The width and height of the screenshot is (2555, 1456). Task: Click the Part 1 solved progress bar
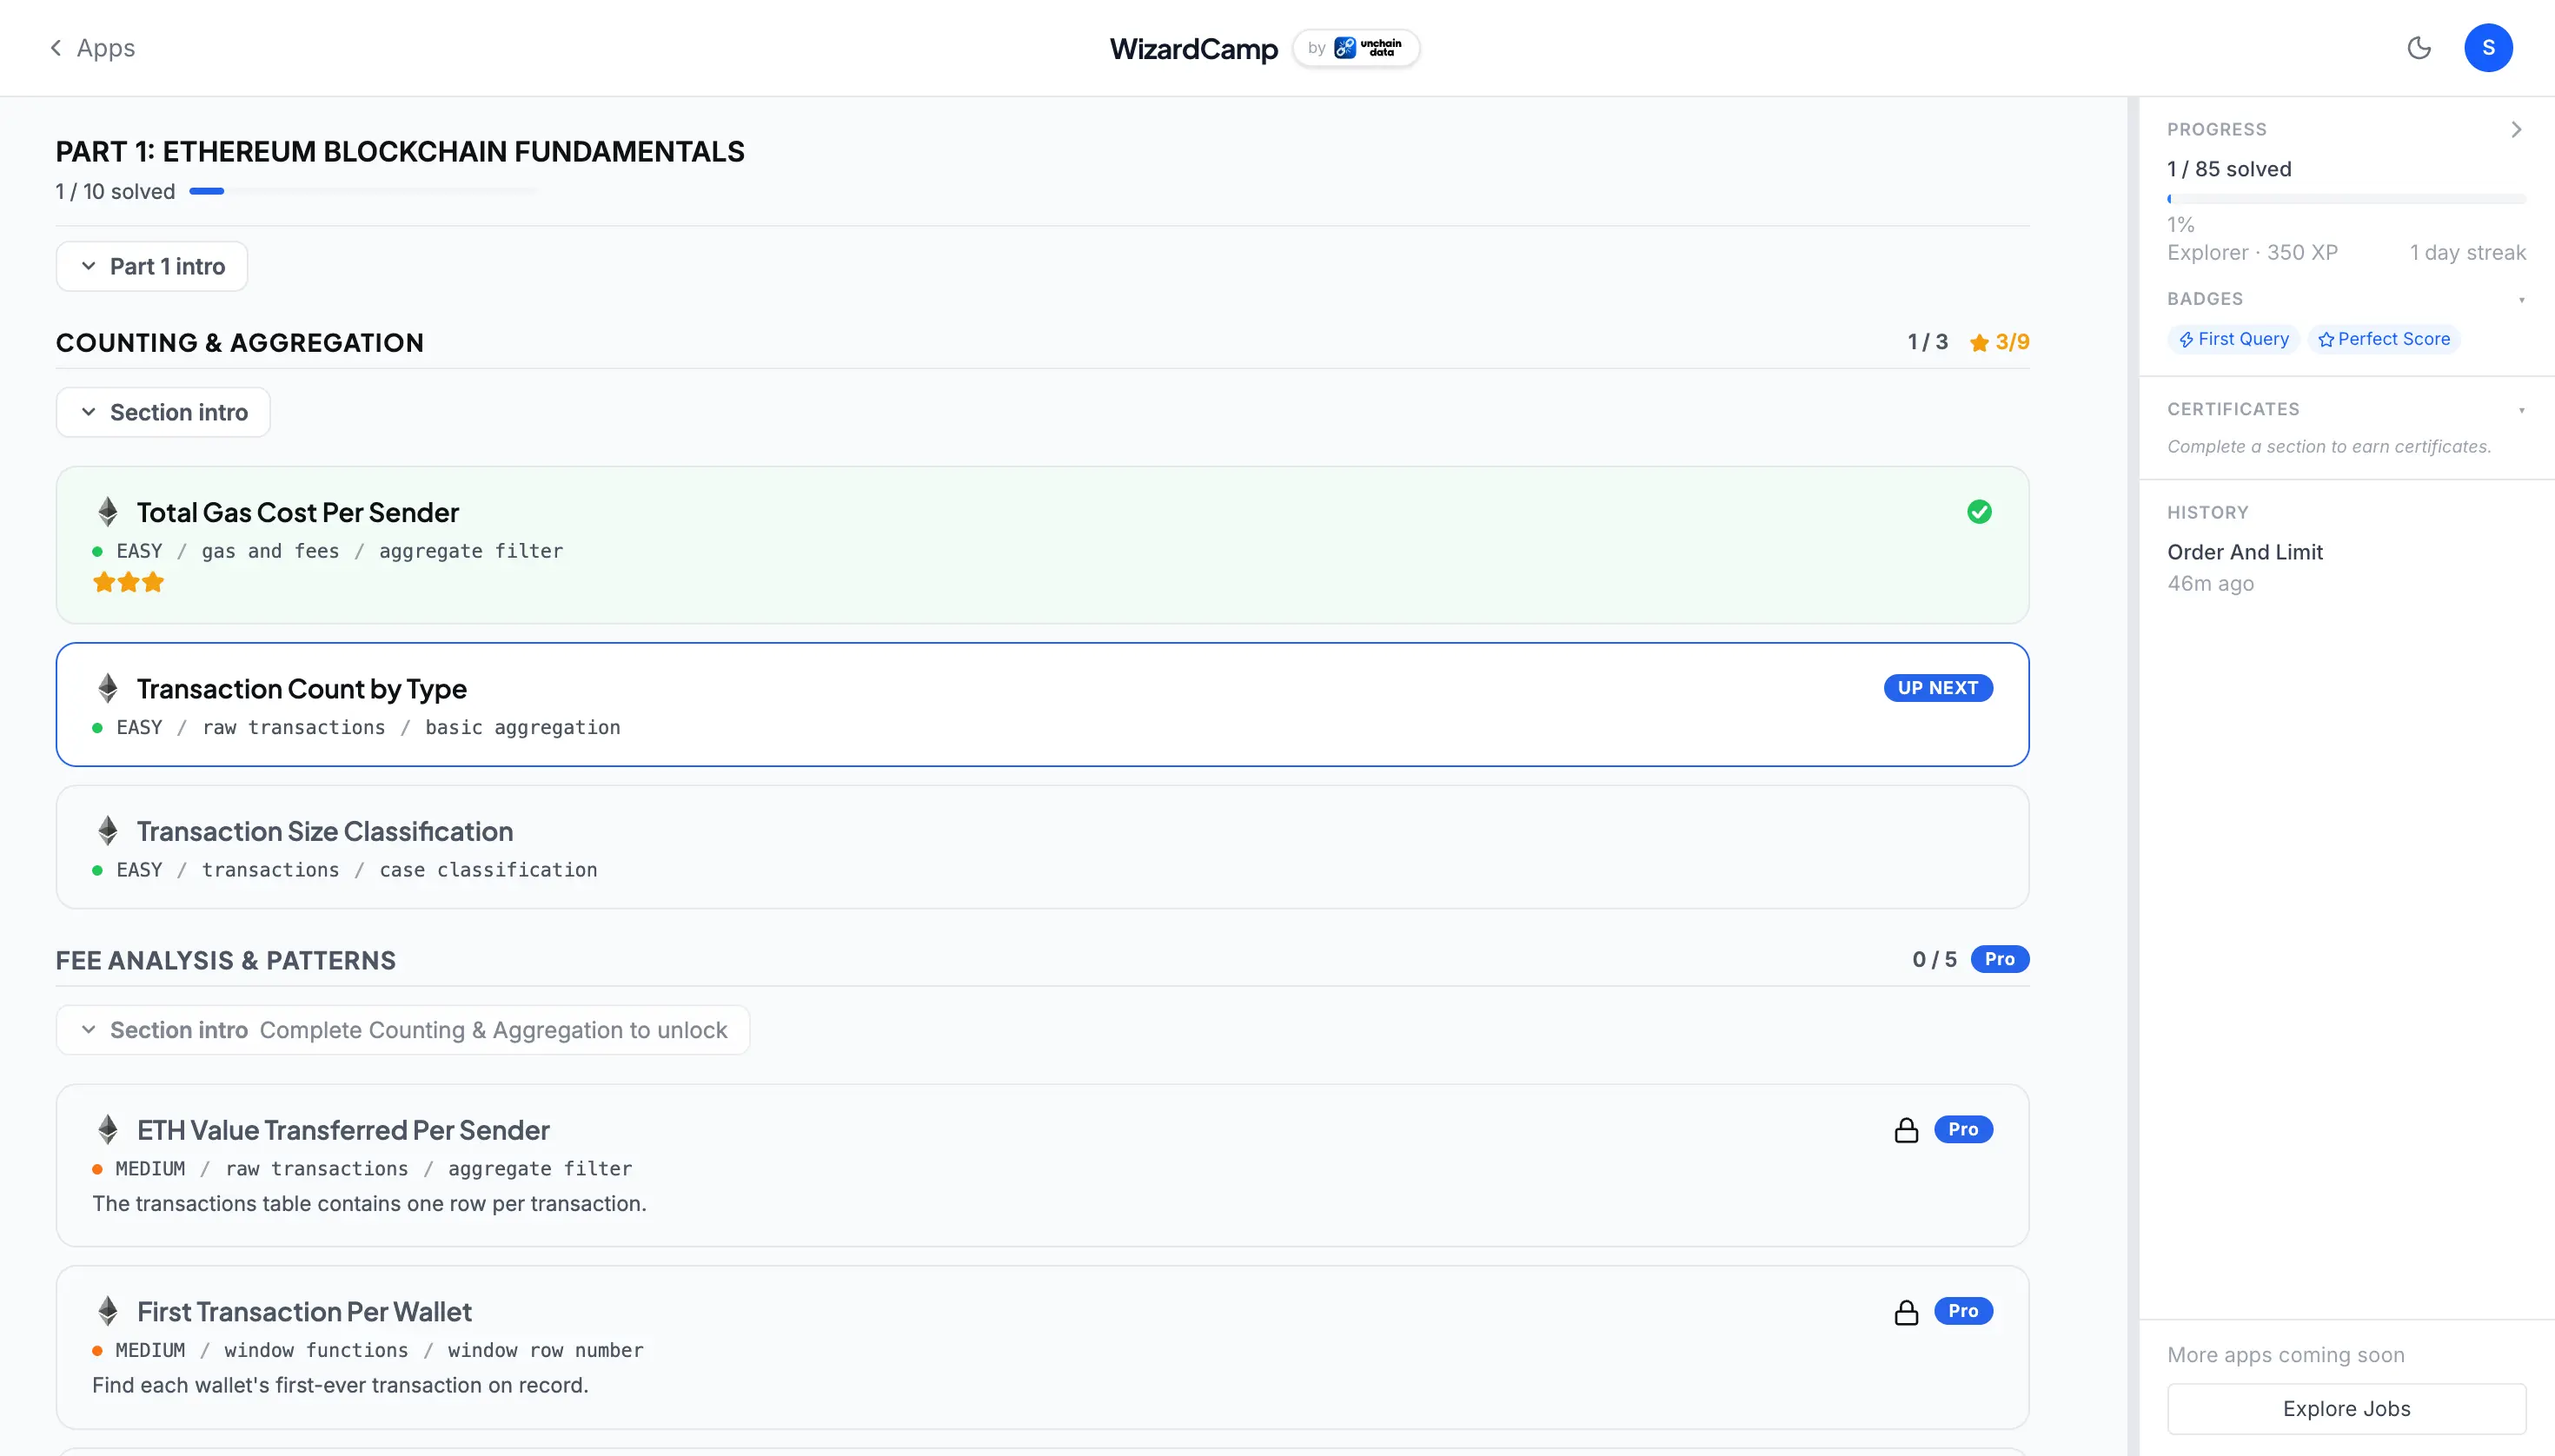pos(363,191)
